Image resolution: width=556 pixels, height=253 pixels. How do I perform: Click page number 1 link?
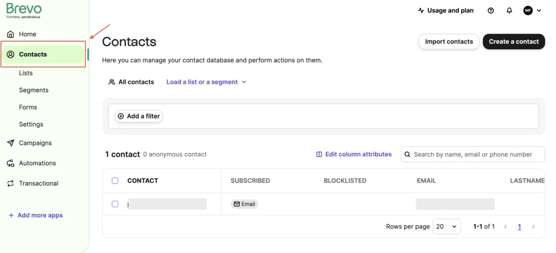[520, 226]
